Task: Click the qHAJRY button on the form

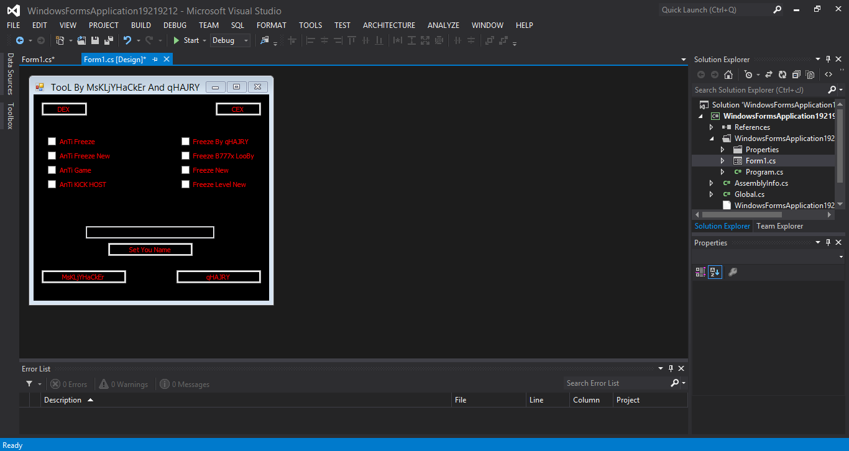Action: click(x=219, y=277)
